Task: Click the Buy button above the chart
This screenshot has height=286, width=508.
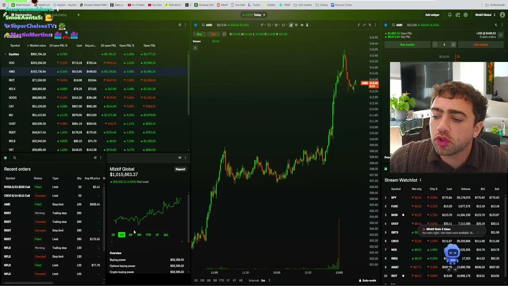Action: point(200,34)
